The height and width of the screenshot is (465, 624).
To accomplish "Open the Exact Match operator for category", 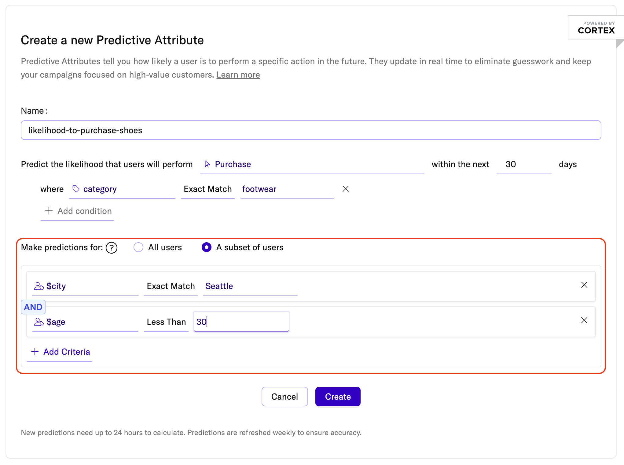I will pyautogui.click(x=207, y=189).
